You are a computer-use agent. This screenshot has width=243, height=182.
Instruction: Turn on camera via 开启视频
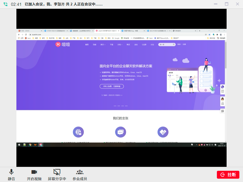[34, 175]
